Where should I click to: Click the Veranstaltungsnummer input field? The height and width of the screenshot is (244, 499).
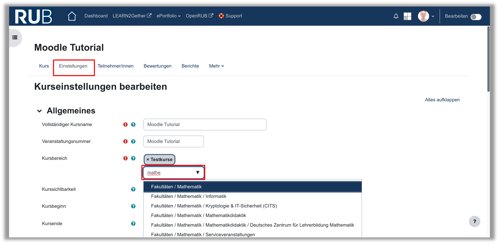pyautogui.click(x=173, y=141)
